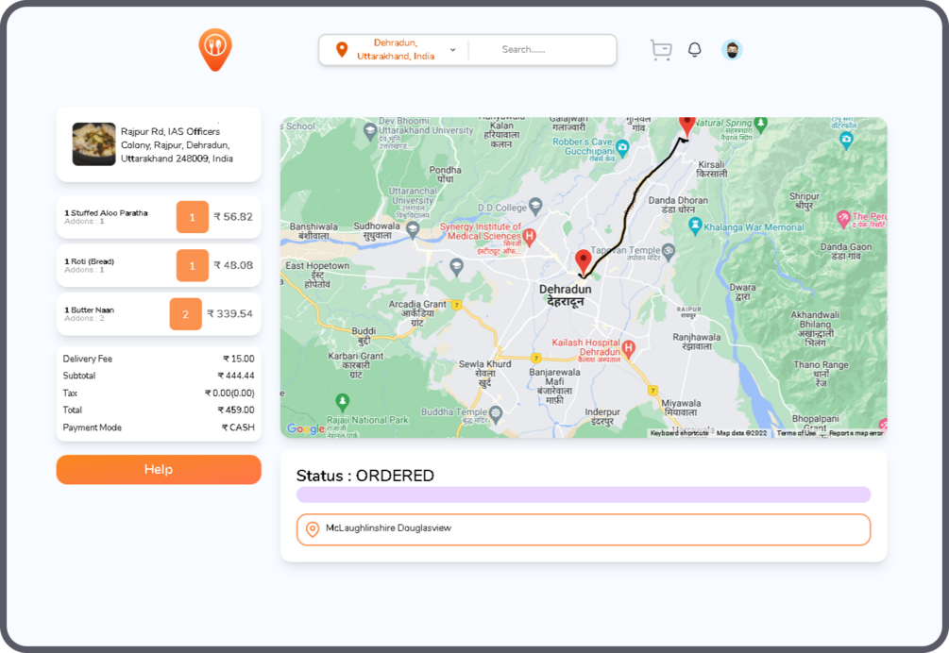Open the shopping cart
This screenshot has height=653, width=949.
point(661,50)
